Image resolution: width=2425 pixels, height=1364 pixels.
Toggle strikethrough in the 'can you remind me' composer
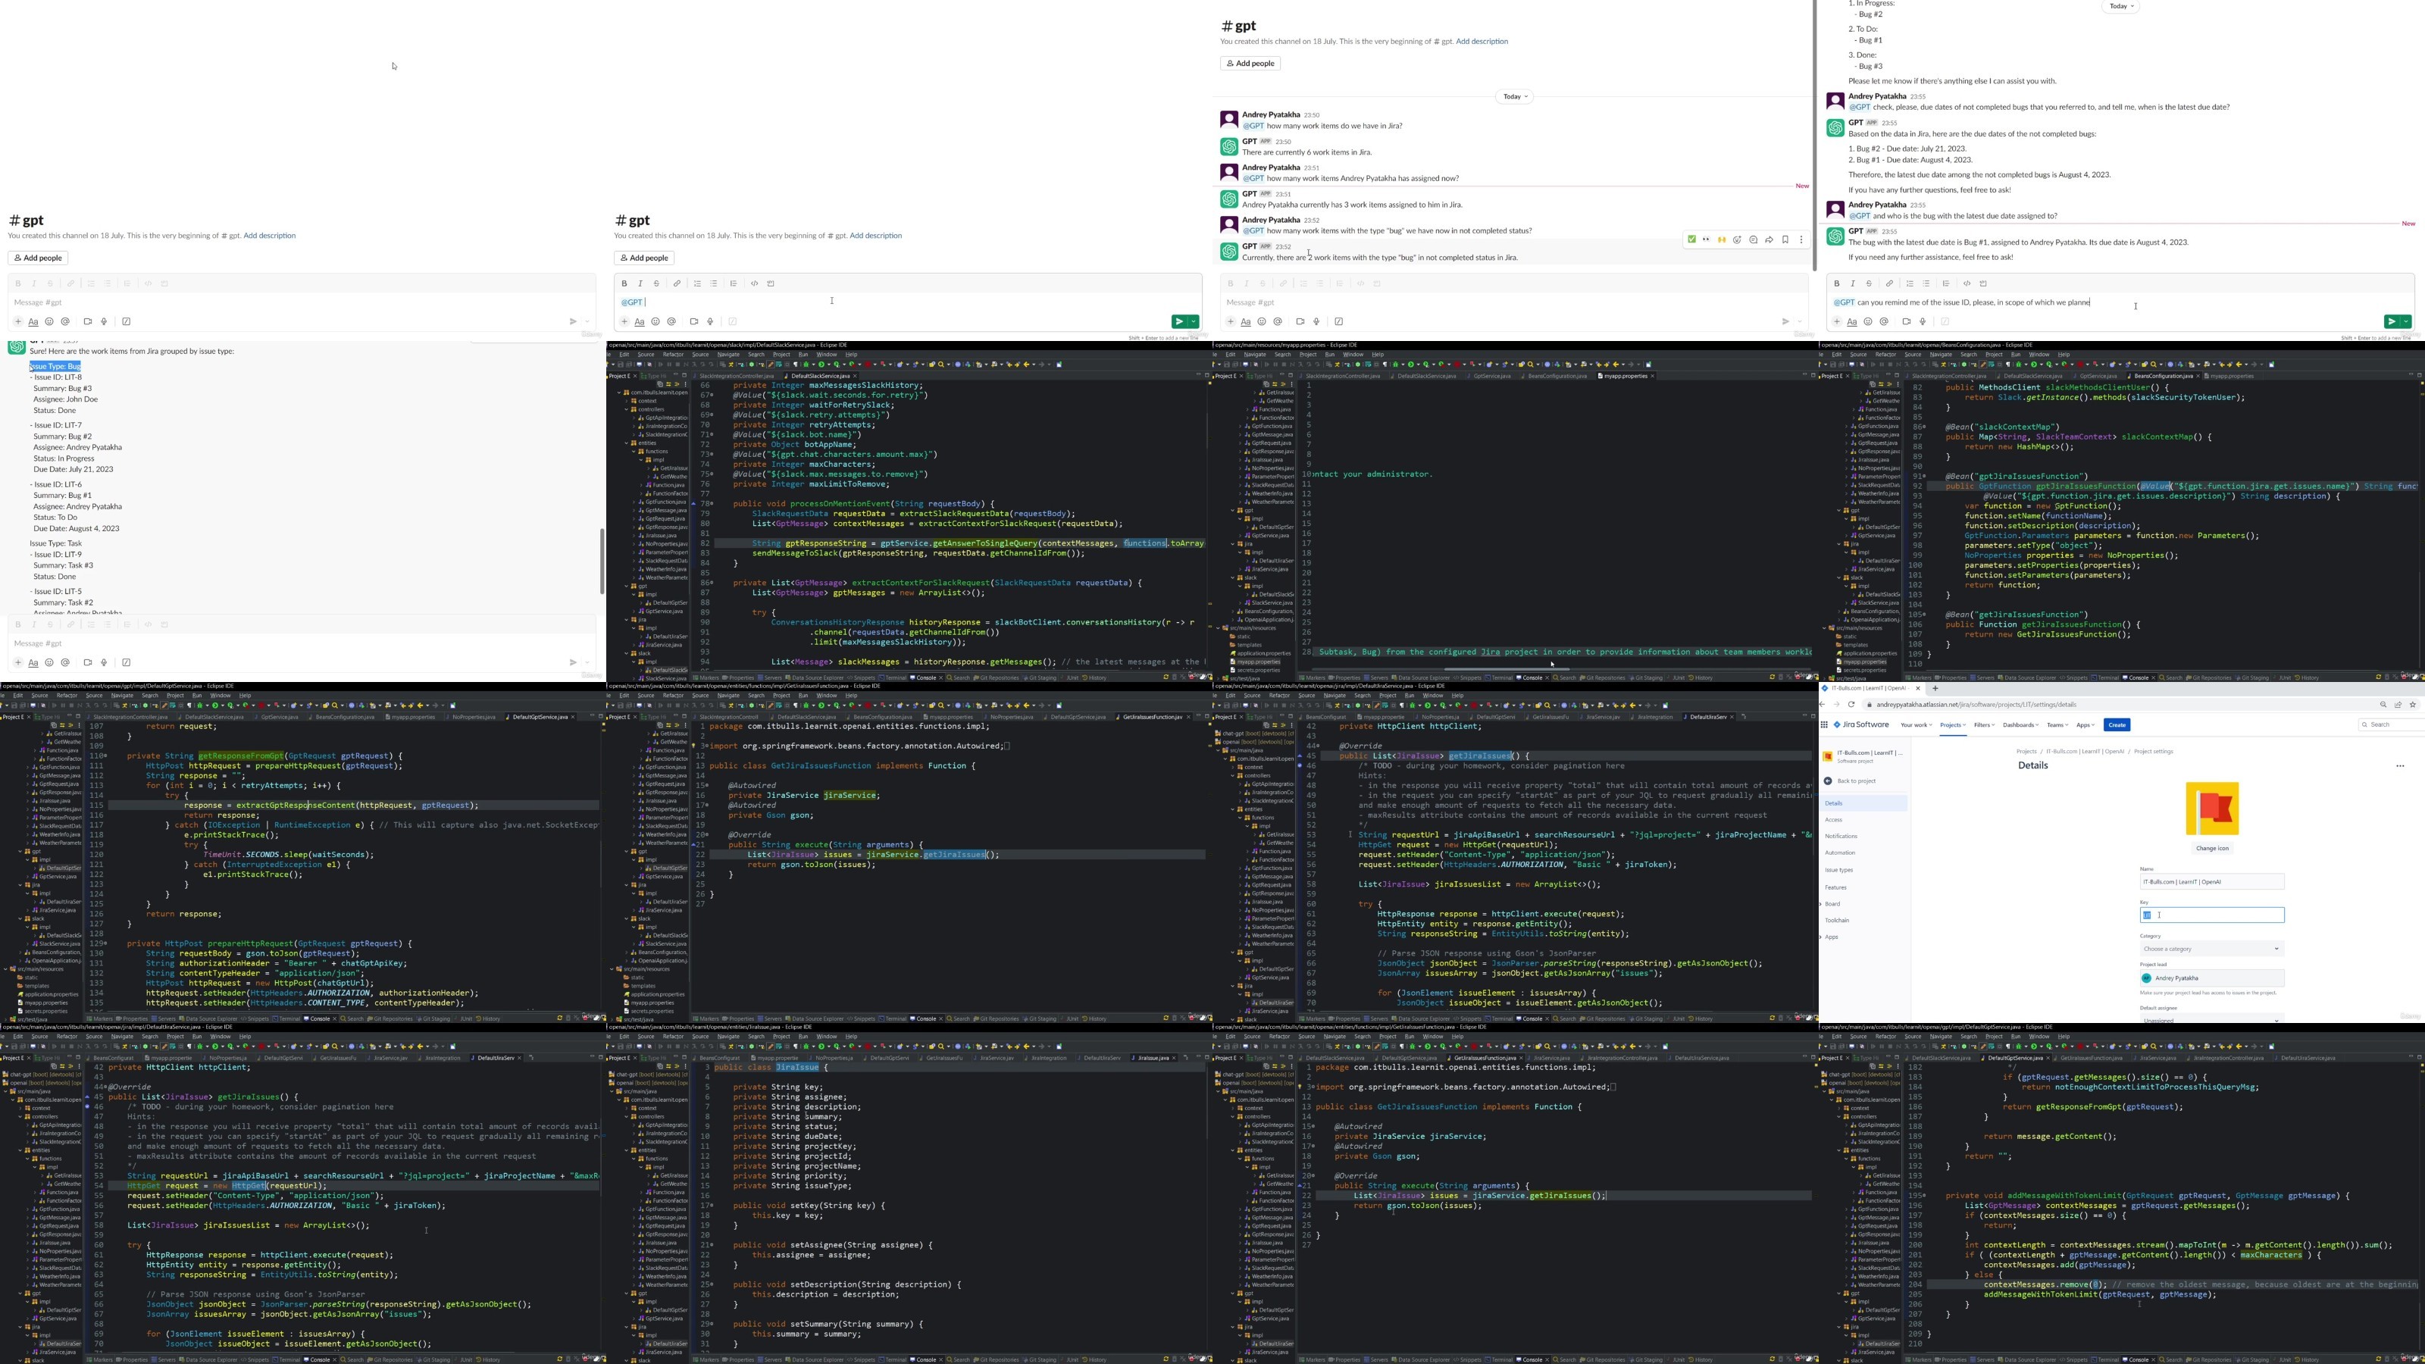pyautogui.click(x=1869, y=283)
